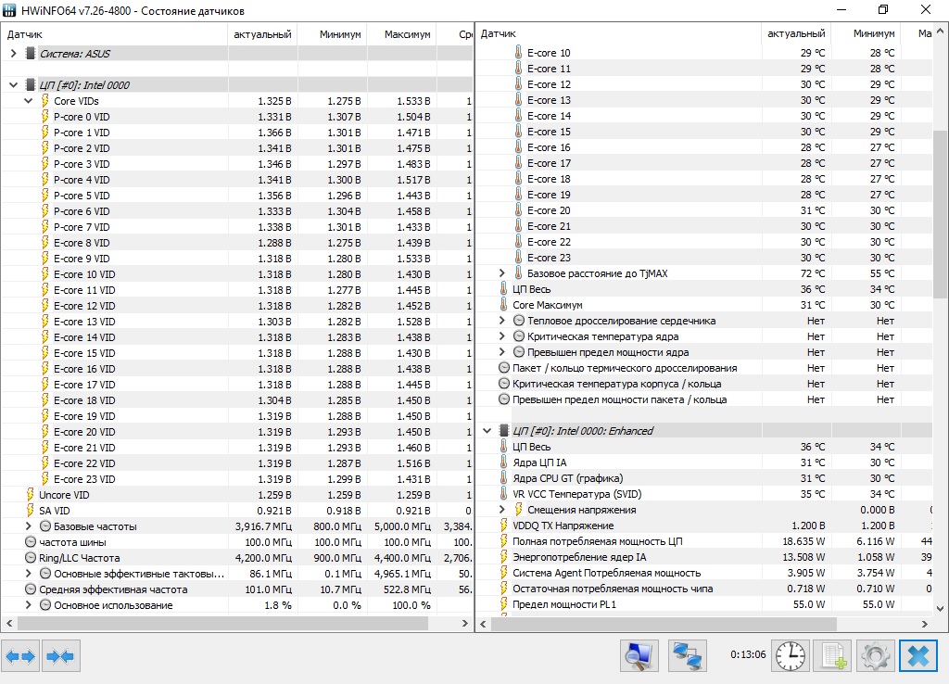The height and width of the screenshot is (684, 949).
Task: Expand Смещения напряжения group
Action: point(501,509)
